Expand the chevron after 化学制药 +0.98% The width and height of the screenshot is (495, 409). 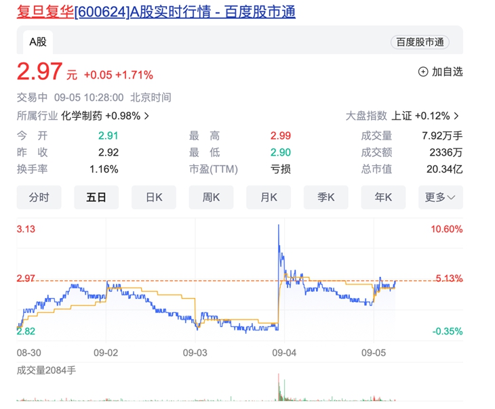click(x=146, y=116)
